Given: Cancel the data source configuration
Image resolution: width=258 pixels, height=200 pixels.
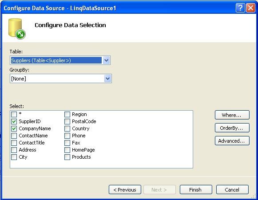Looking at the screenshot, I should (x=232, y=190).
